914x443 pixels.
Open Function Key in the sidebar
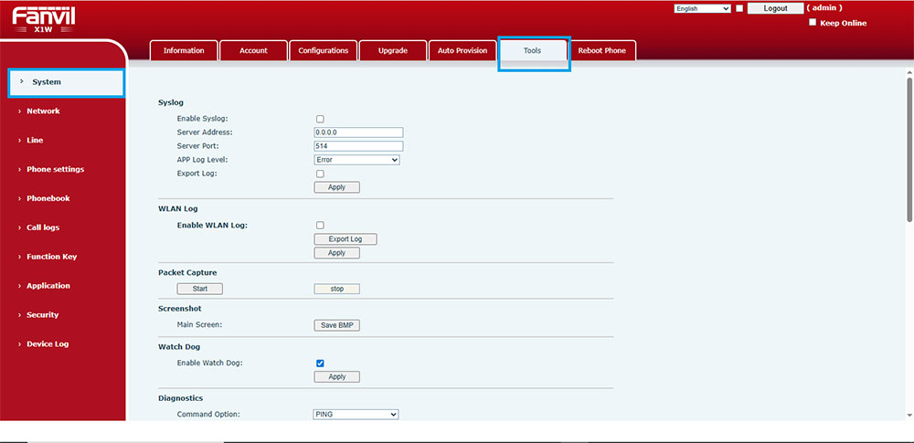tap(51, 257)
